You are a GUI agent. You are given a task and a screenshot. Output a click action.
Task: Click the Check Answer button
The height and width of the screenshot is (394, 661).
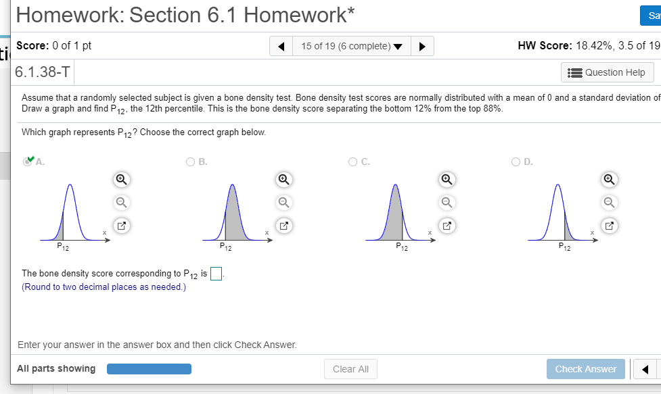(x=585, y=369)
